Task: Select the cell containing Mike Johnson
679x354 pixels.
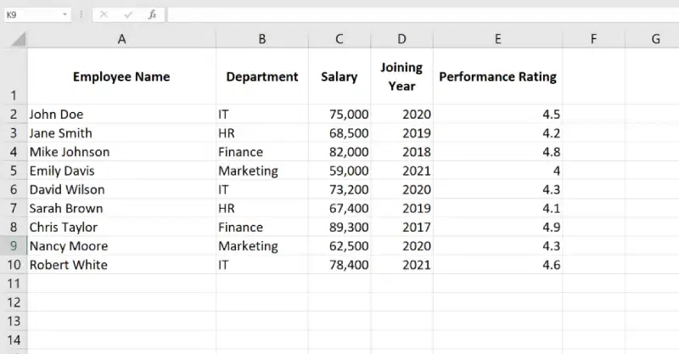Action: (x=121, y=152)
